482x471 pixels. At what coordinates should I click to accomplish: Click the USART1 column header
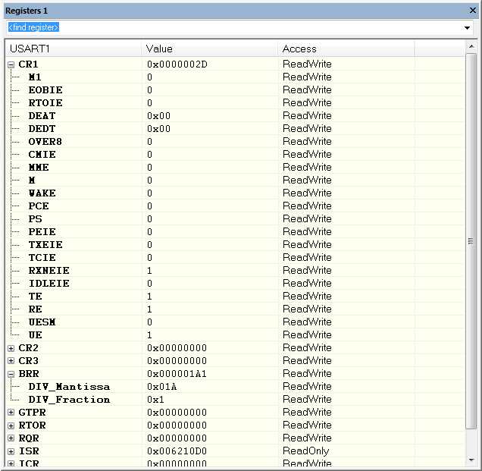pyautogui.click(x=74, y=49)
